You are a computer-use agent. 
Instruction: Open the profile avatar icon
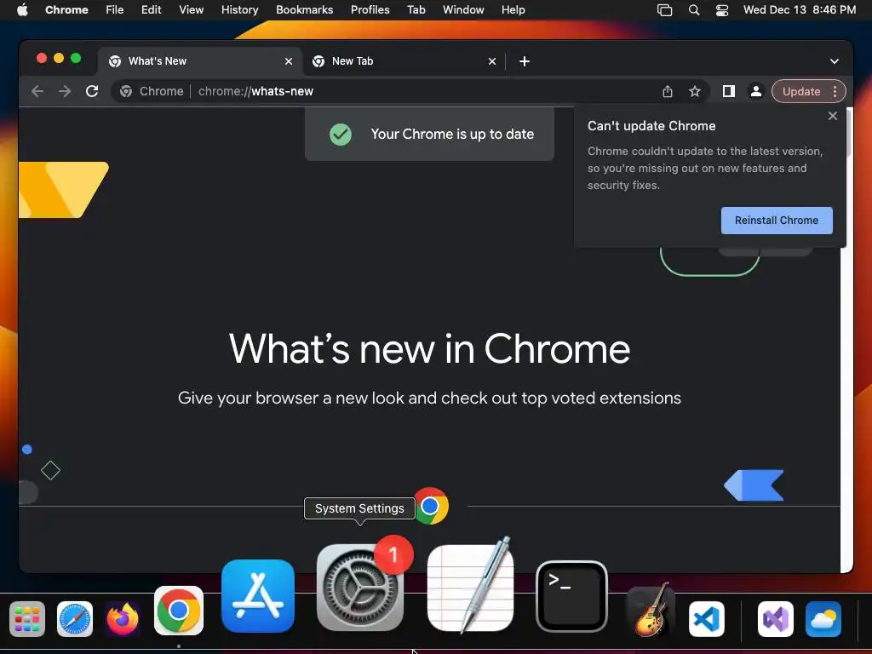[756, 91]
